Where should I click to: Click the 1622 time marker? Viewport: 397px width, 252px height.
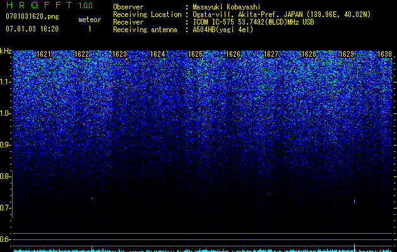pos(82,54)
